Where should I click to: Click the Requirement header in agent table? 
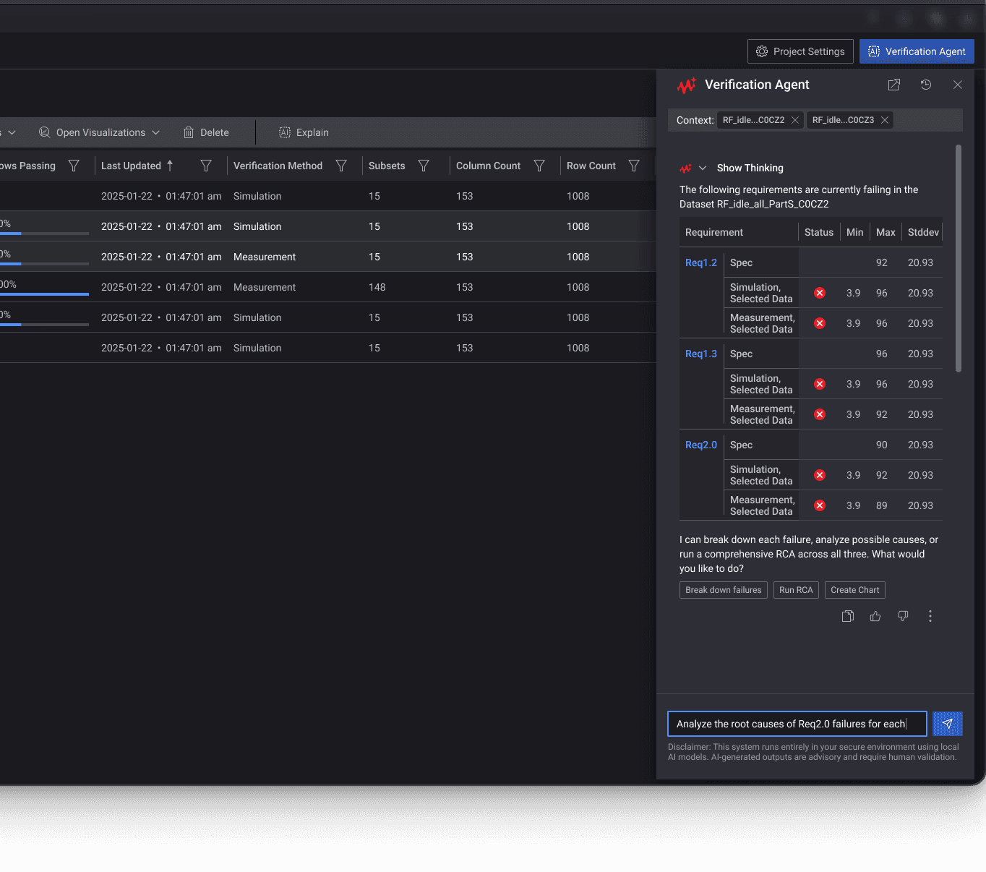714,232
